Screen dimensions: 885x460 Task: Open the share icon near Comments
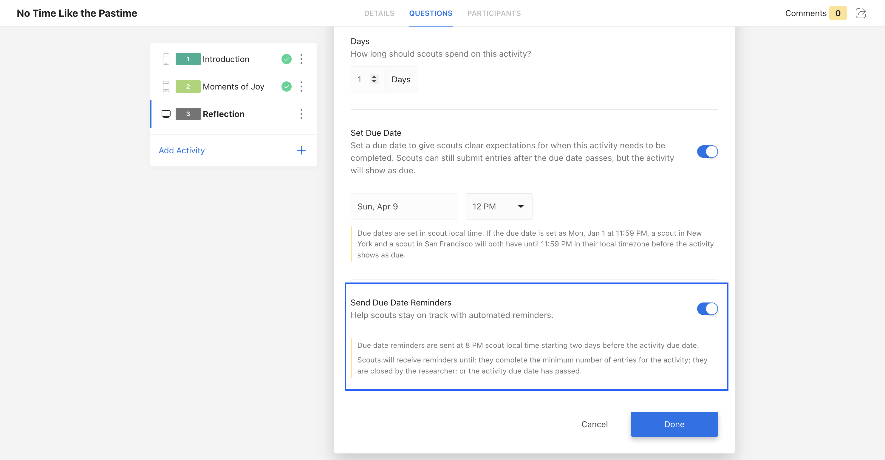click(861, 13)
